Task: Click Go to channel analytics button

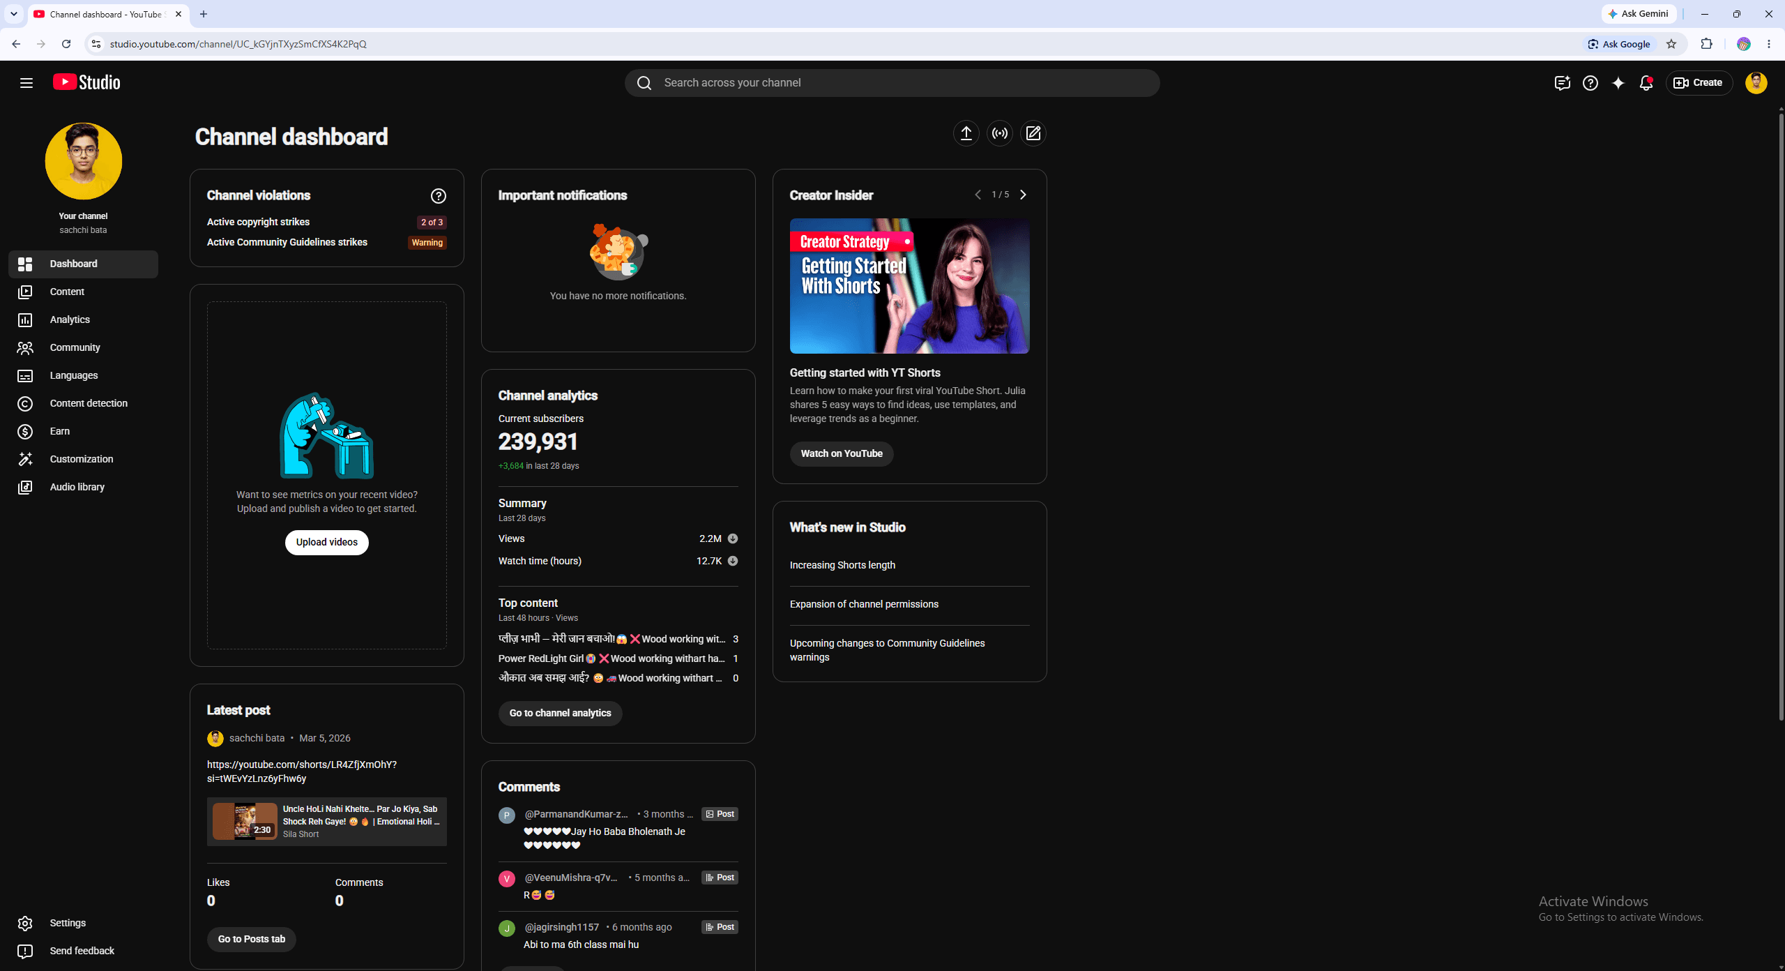Action: coord(560,714)
